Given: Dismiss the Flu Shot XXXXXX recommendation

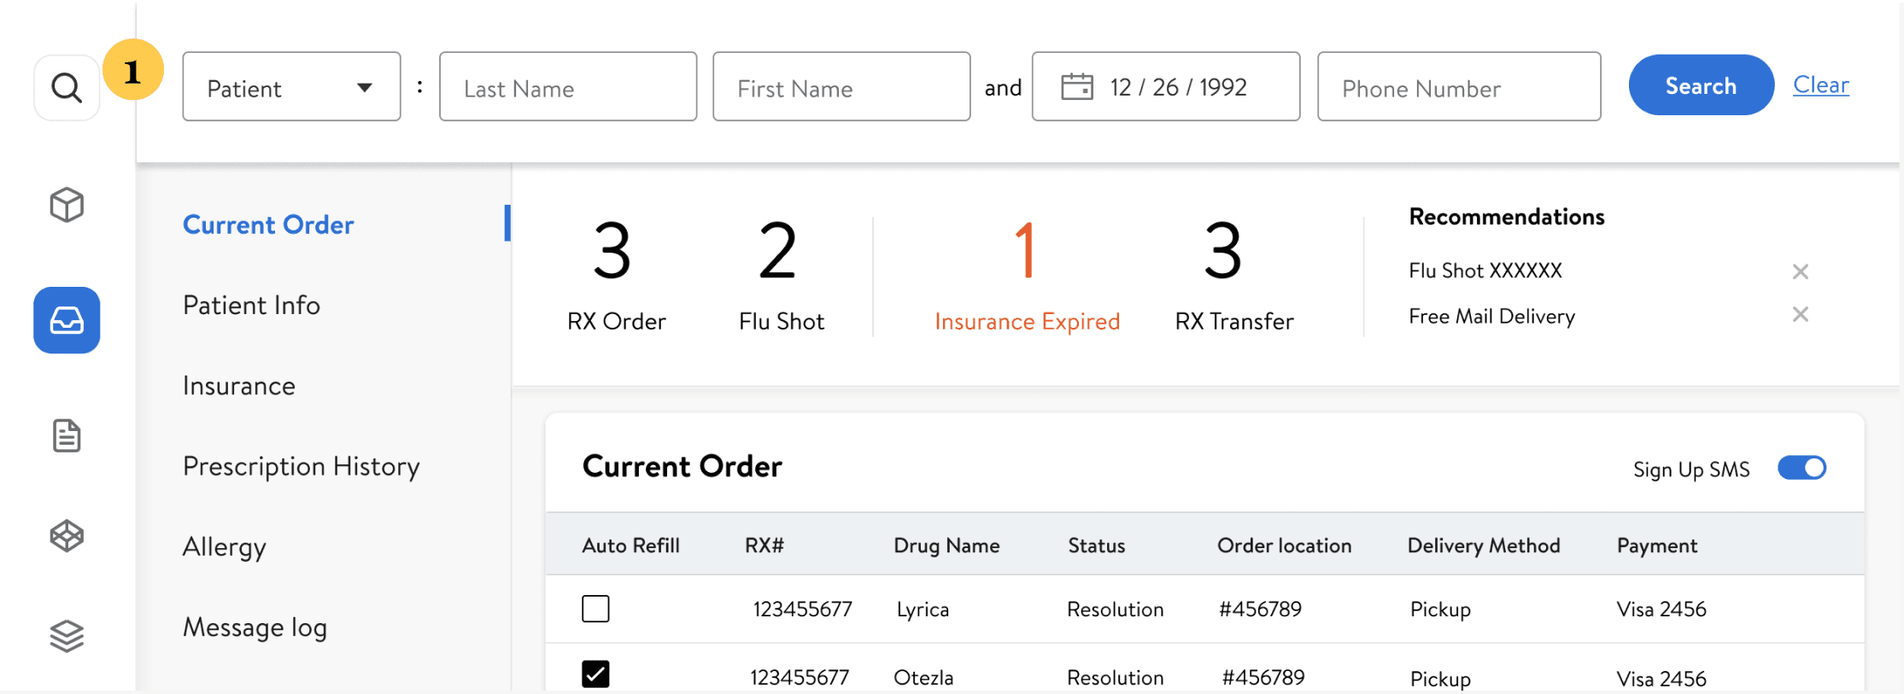Looking at the screenshot, I should pyautogui.click(x=1801, y=271).
